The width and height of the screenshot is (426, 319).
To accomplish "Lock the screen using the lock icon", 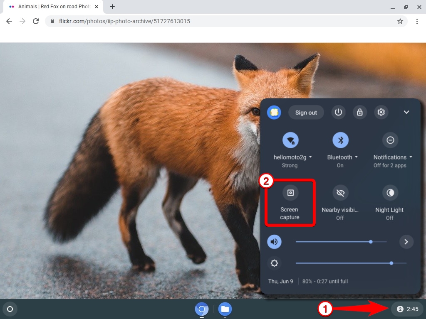I will [360, 112].
